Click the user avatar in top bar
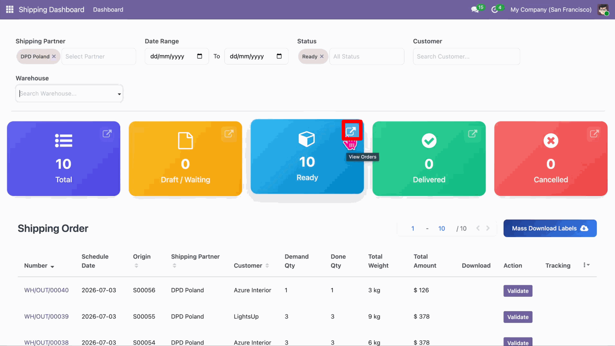This screenshot has height=346, width=615. coord(603,10)
